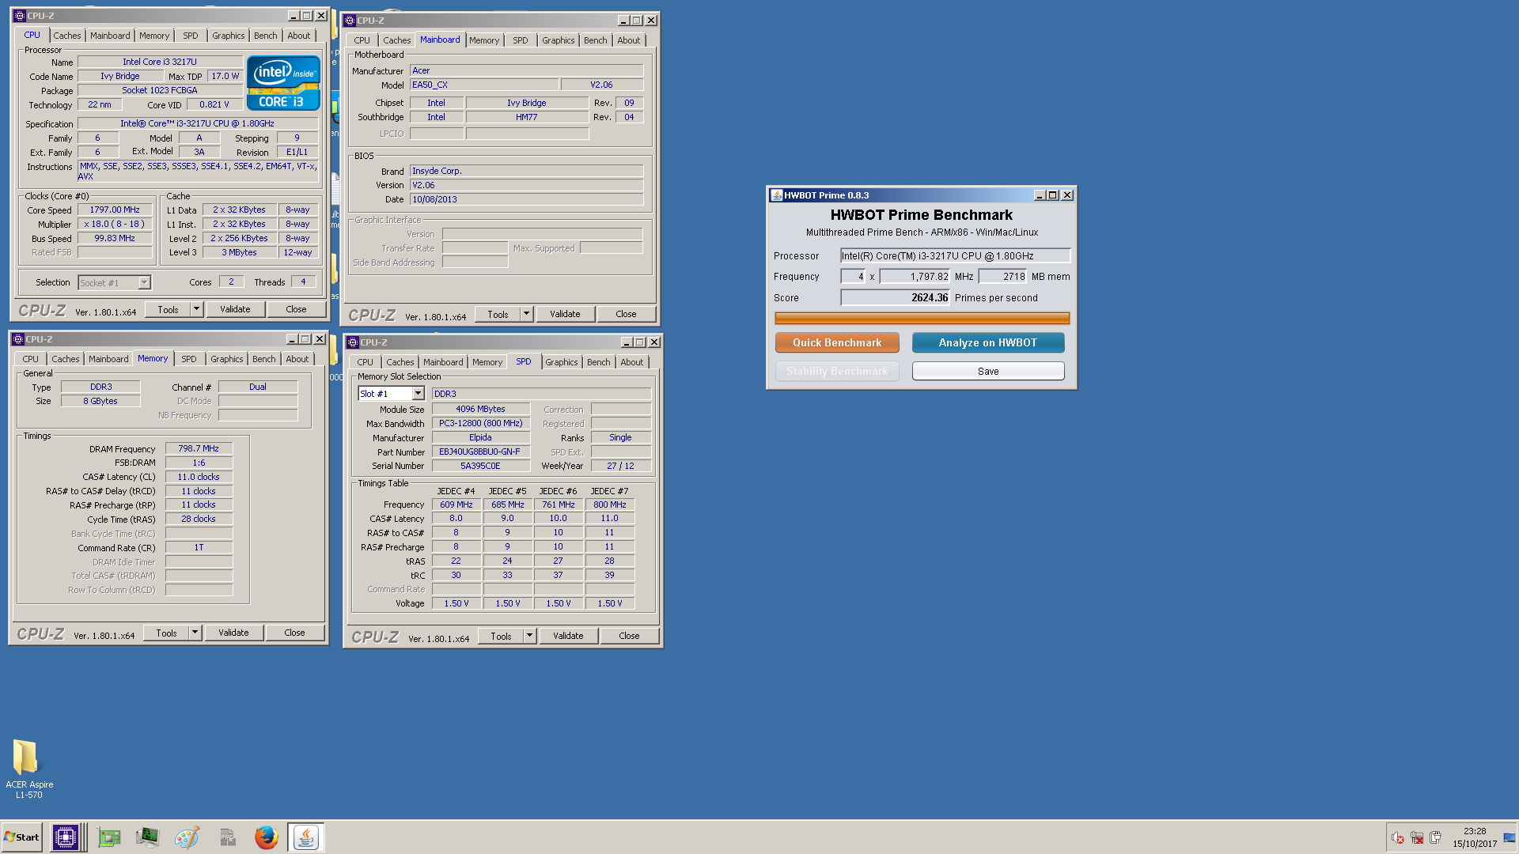Click the mainboard model field EA50_CX
Image resolution: width=1519 pixels, height=854 pixels.
484,85
